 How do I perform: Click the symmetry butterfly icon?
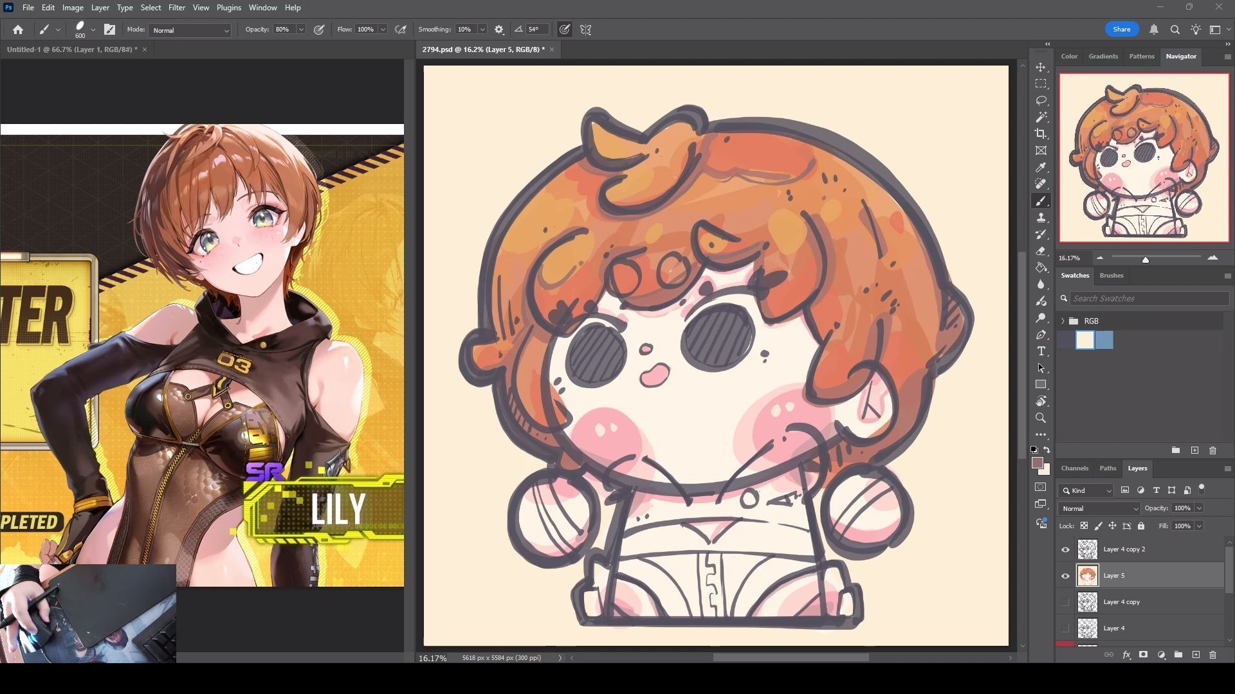(585, 30)
